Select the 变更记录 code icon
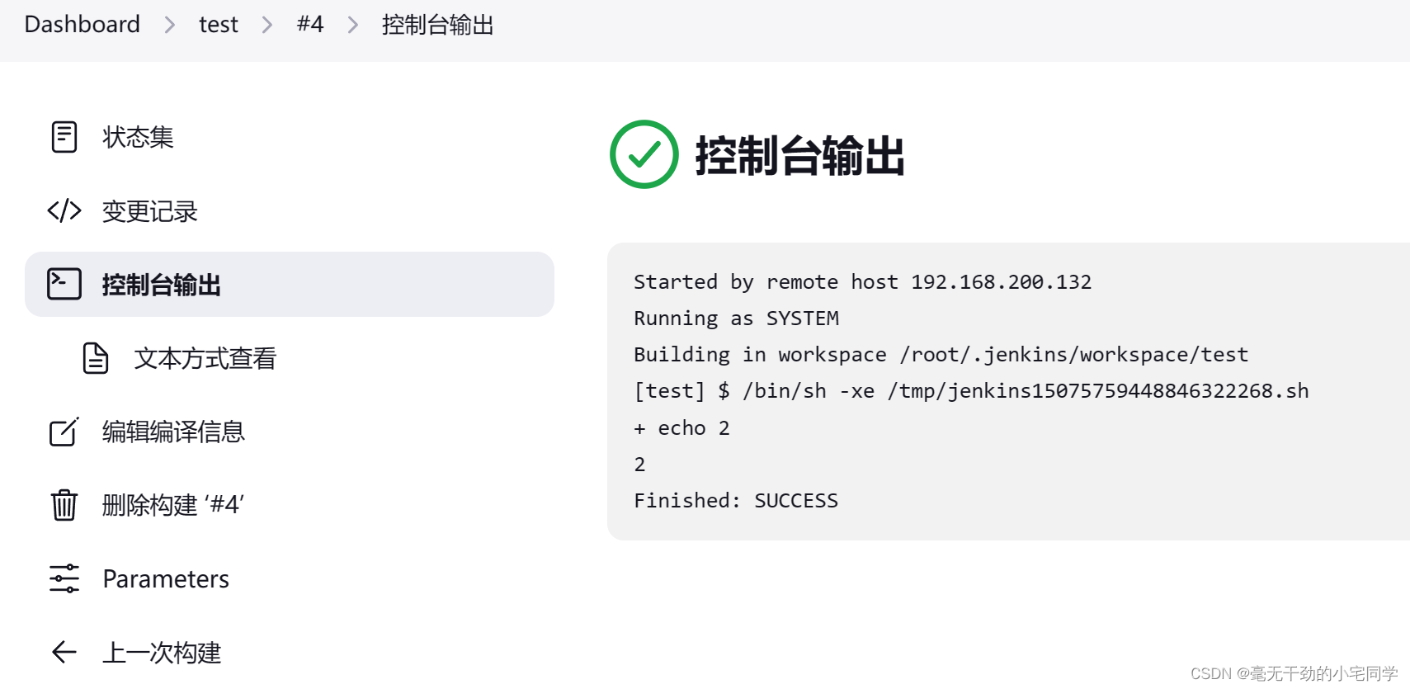 click(64, 211)
